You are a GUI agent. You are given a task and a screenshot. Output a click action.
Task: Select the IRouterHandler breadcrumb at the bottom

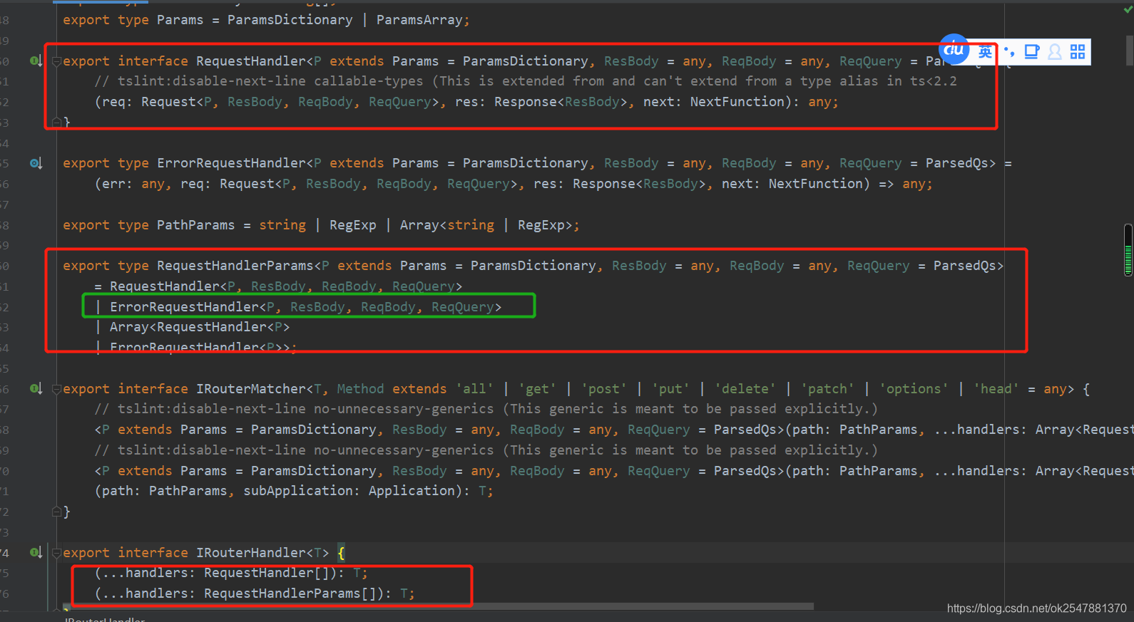pos(105,618)
